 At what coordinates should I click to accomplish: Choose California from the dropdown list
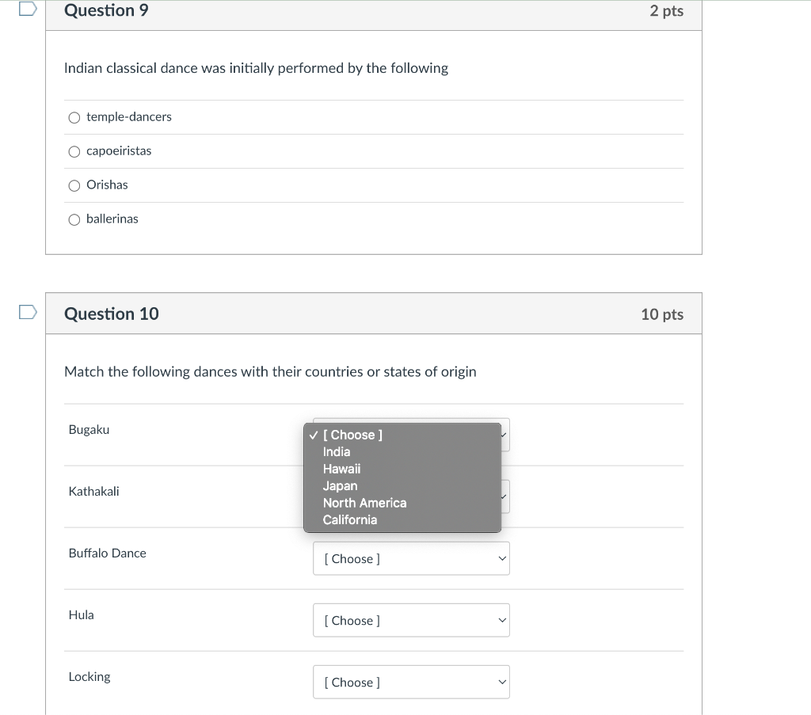click(350, 519)
